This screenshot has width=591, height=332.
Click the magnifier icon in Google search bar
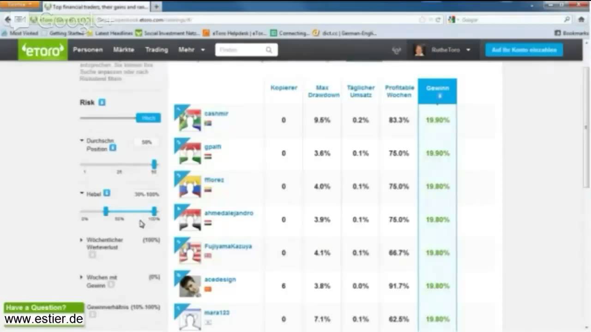[567, 20]
